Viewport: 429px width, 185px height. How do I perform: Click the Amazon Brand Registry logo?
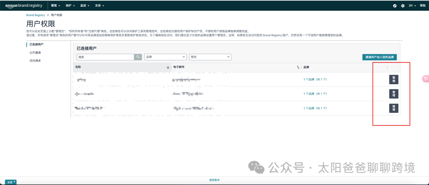24,6
